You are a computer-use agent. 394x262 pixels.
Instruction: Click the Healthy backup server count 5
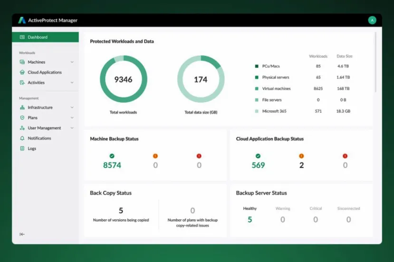click(x=250, y=219)
